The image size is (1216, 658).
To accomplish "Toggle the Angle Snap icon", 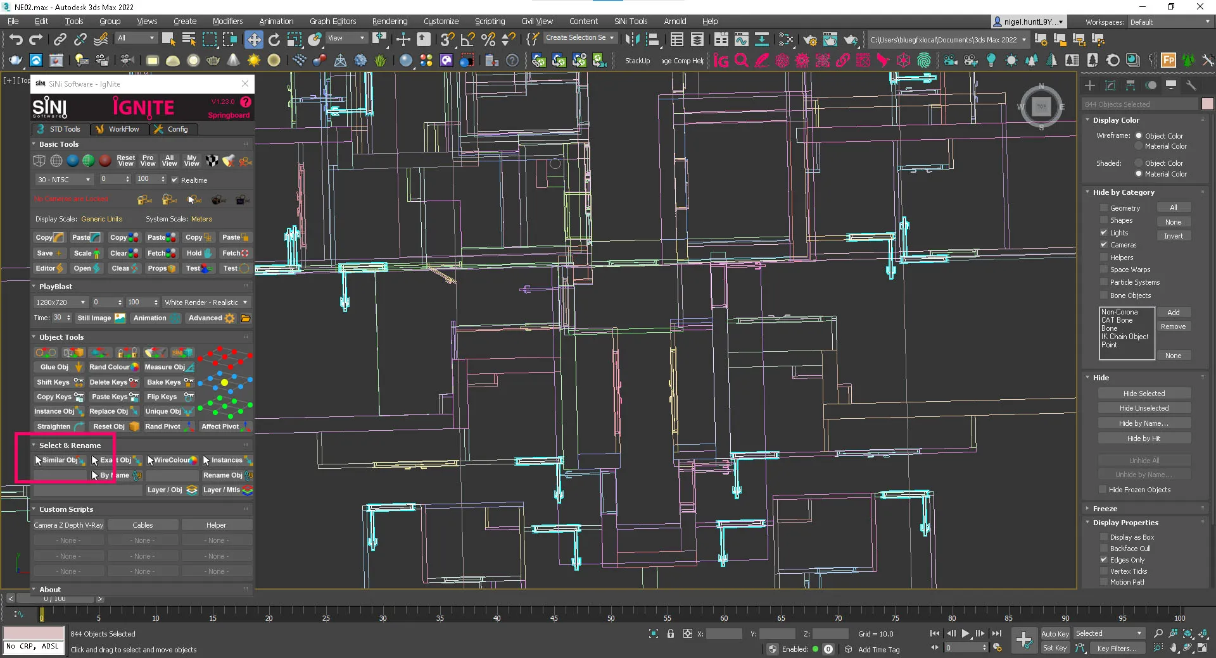I will [x=467, y=40].
